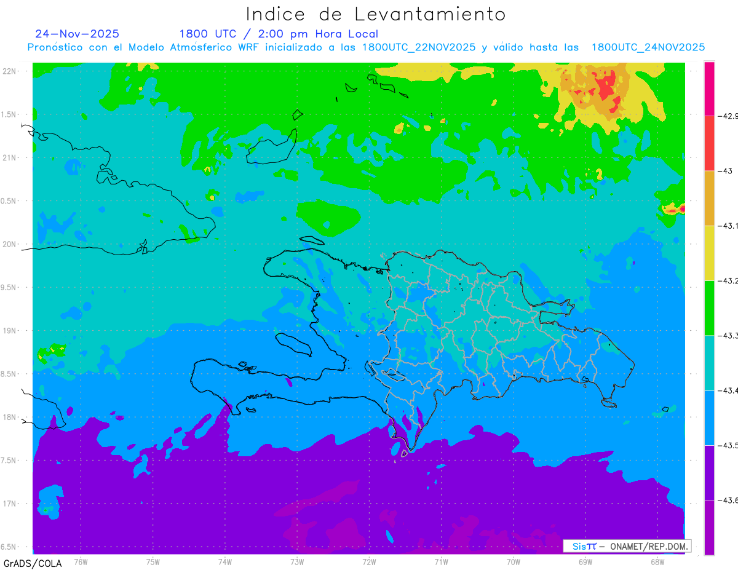
Task: Select the yellow color scale segment
Action: (x=709, y=253)
